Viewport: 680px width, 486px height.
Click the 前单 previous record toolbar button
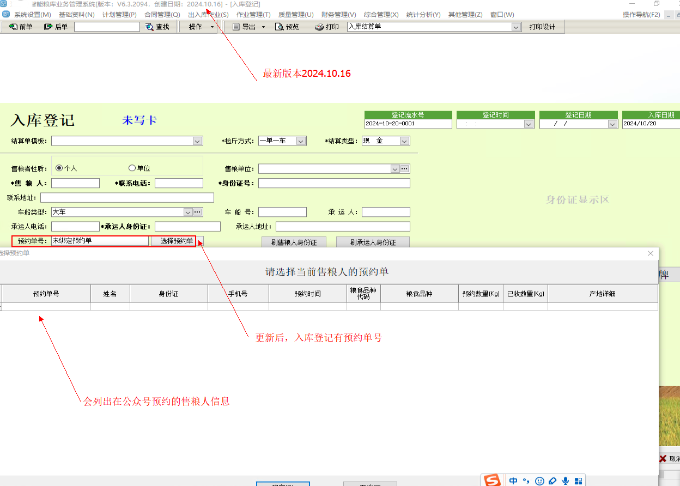click(21, 27)
